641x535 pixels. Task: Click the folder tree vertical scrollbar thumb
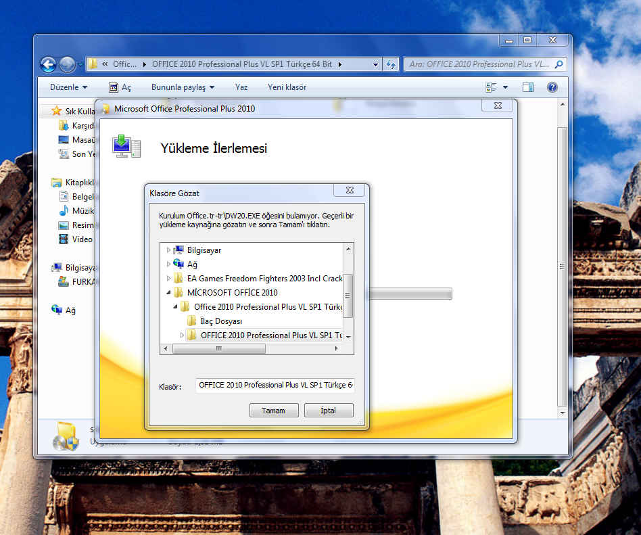(348, 296)
